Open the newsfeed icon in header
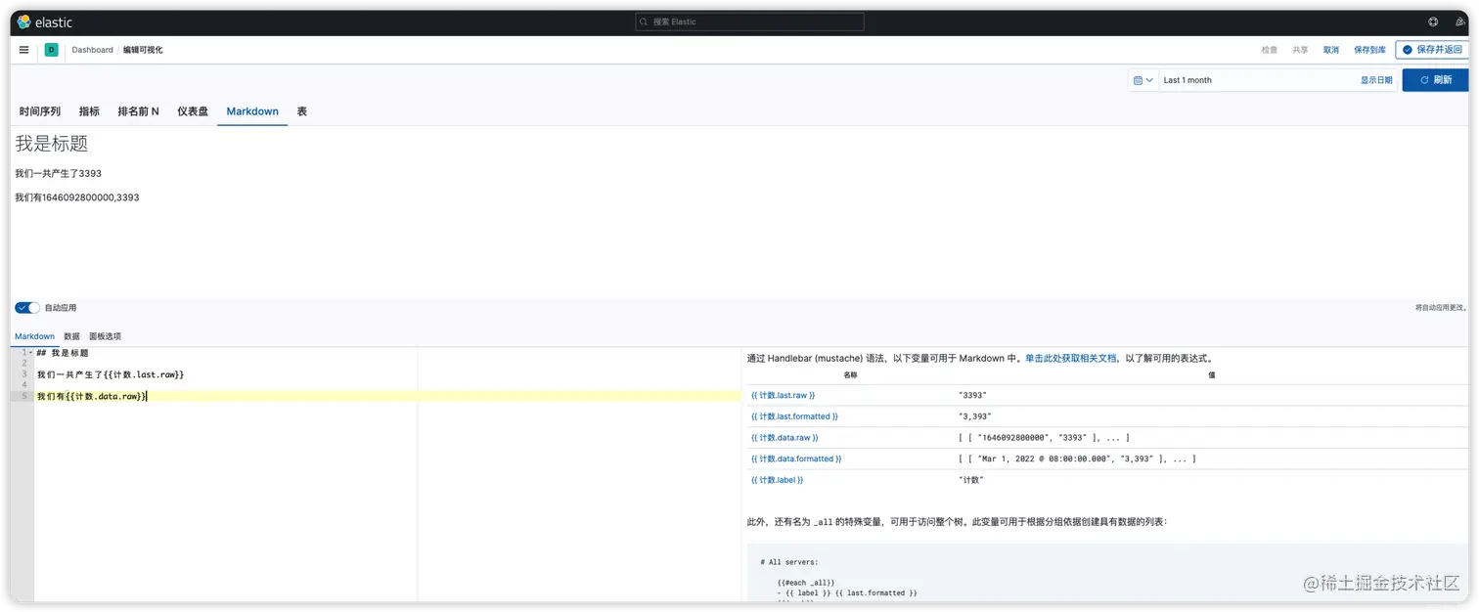Screen dimensions: 1479x612 tap(1461, 22)
